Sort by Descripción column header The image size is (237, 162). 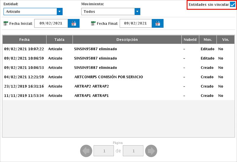click(127, 40)
